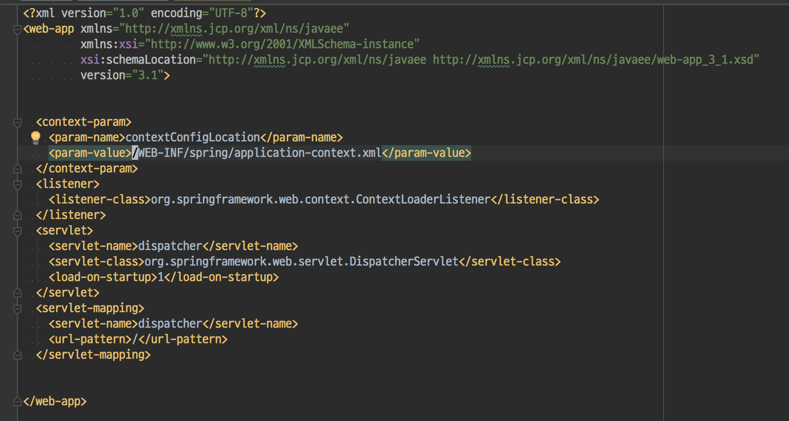The image size is (789, 421).
Task: Click the ContextLoaderListener class name
Action: (x=423, y=200)
